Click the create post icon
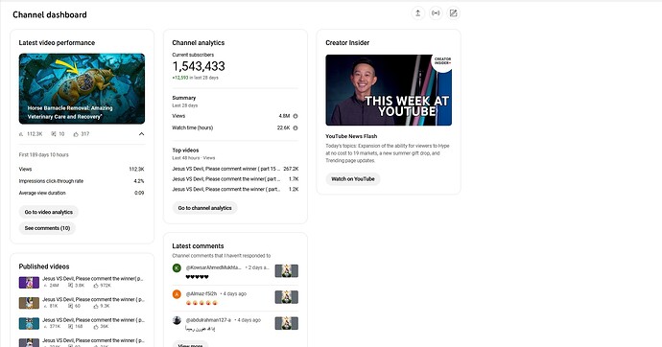662x347 pixels. (x=453, y=13)
